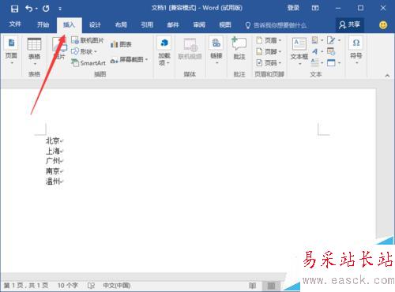Image resolution: width=395 pixels, height=292 pixels.
Task: Click the Redo/Repeat icon
Action: 46,9
